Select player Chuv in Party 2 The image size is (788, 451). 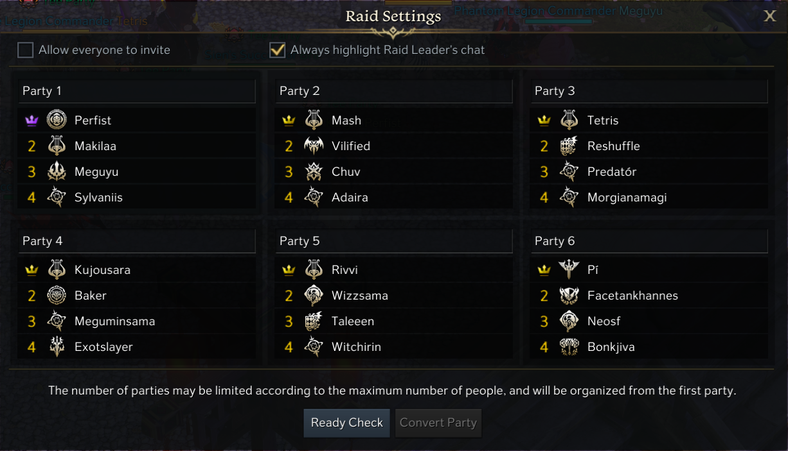coord(346,172)
